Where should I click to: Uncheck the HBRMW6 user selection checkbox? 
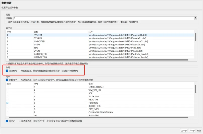(8, 103)
